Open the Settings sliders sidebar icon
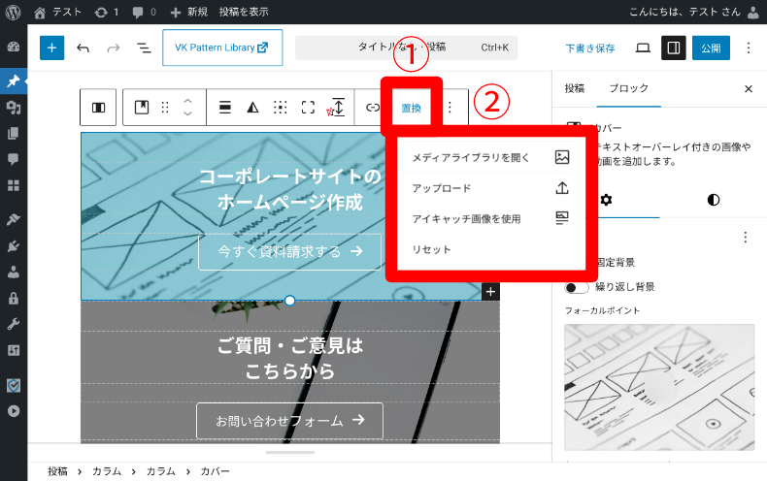The height and width of the screenshot is (481, 767). pyautogui.click(x=14, y=350)
